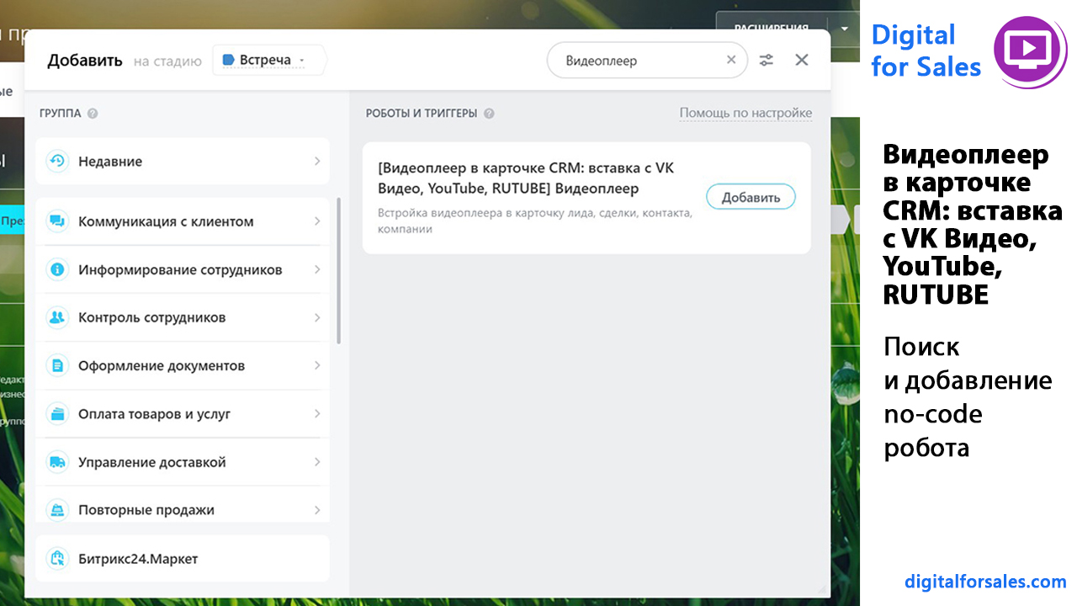Screen dimensions: 1077x606
Task: Click the Оплата товаров и услуг wallet icon
Action: (x=57, y=413)
